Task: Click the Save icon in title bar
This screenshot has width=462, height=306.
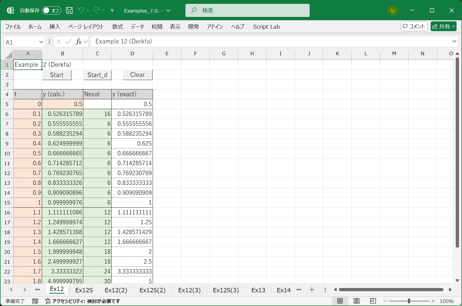Action: (x=69, y=10)
